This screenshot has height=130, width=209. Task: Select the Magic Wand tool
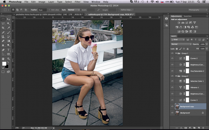[x=9, y=24]
